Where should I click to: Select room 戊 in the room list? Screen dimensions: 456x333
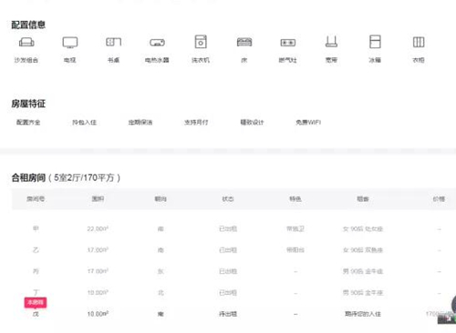coord(36,314)
